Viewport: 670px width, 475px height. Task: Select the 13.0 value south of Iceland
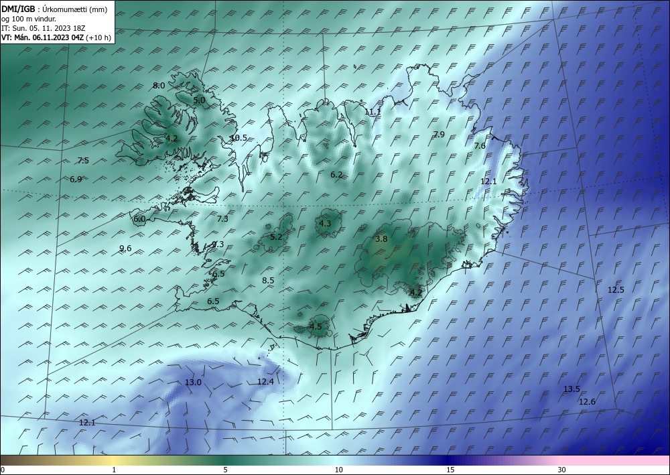click(x=193, y=383)
